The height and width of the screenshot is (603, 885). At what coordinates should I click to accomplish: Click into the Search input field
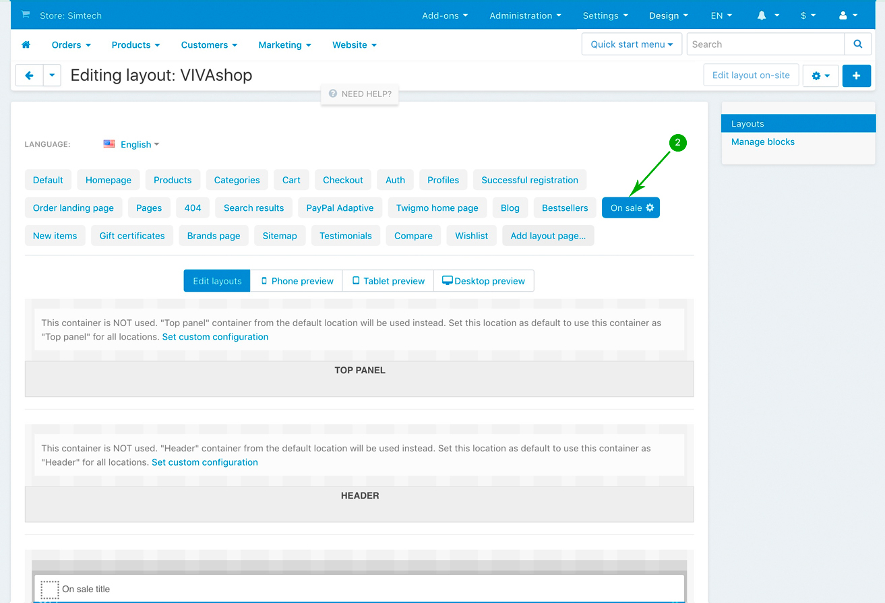[x=765, y=44]
